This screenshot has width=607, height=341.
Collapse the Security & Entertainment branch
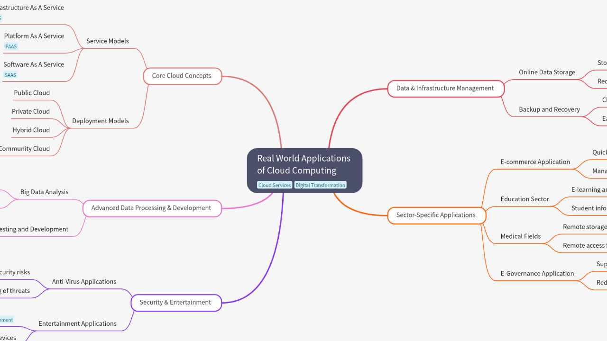176,302
